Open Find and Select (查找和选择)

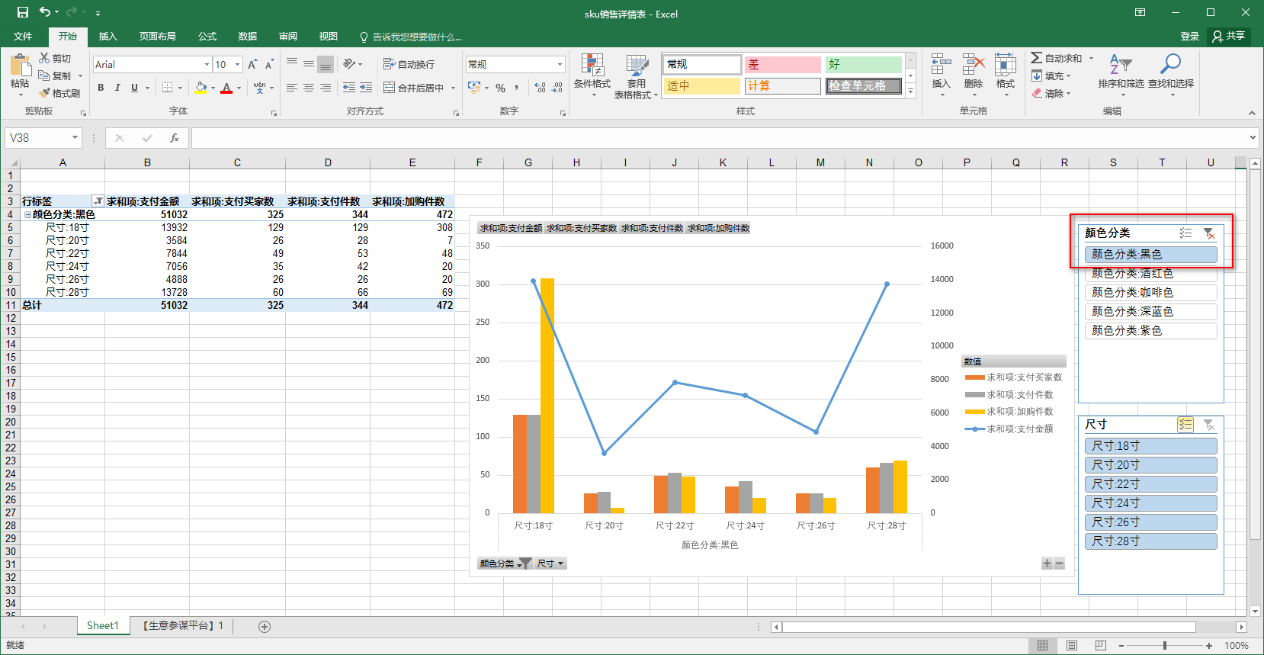(x=1171, y=72)
